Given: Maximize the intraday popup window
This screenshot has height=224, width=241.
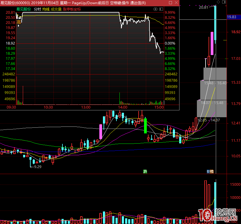Looking at the screenshot, I should point(170,3).
